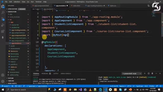The height and width of the screenshot is (92, 163).
Task: Switch to the styles.css editor tab
Action: point(113,6)
